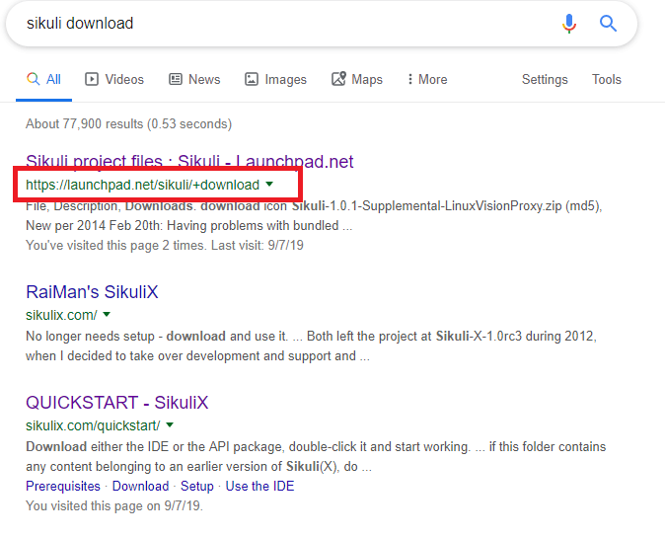This screenshot has width=665, height=537.
Task: Open the Prerequisites sitelink
Action: pyautogui.click(x=63, y=486)
